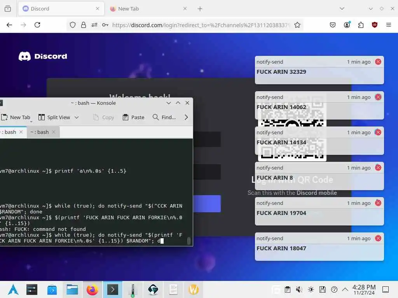Bookmark this page with the star
The height and width of the screenshot is (298, 398).
[297, 25]
